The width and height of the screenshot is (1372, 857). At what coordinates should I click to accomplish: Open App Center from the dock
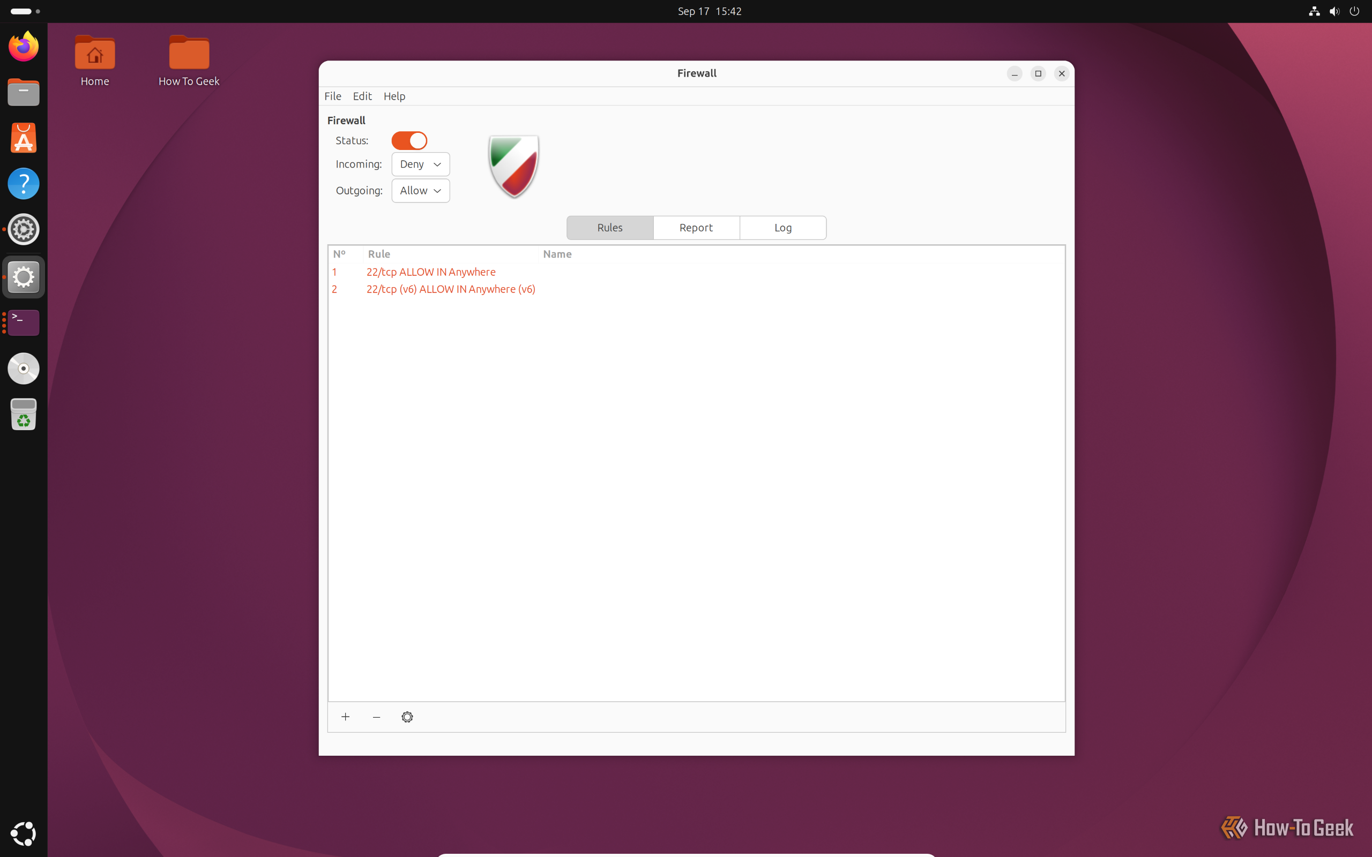(x=23, y=138)
